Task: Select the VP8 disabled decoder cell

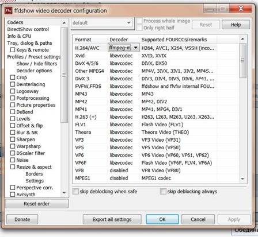Action: coord(119,170)
